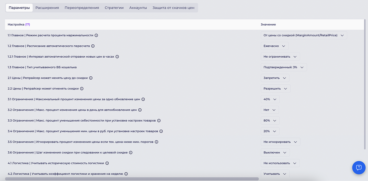Expand the "Запретить" dropdown for setting 2.1
The height and width of the screenshot is (181, 368).
click(275, 78)
